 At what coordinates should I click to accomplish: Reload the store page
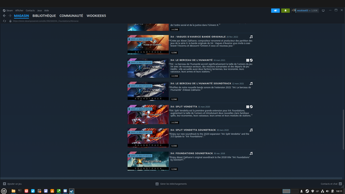coord(4,21)
